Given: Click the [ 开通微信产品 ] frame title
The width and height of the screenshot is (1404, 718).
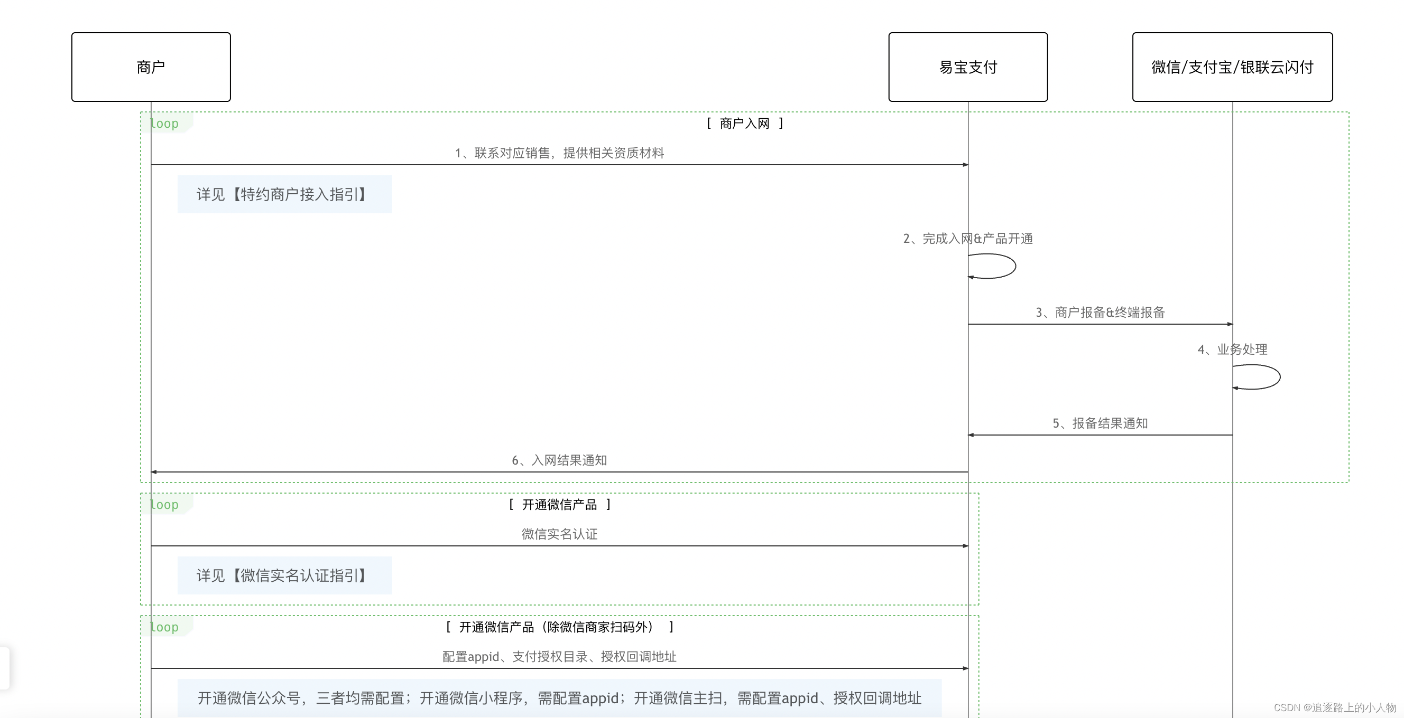Looking at the screenshot, I should tap(559, 505).
